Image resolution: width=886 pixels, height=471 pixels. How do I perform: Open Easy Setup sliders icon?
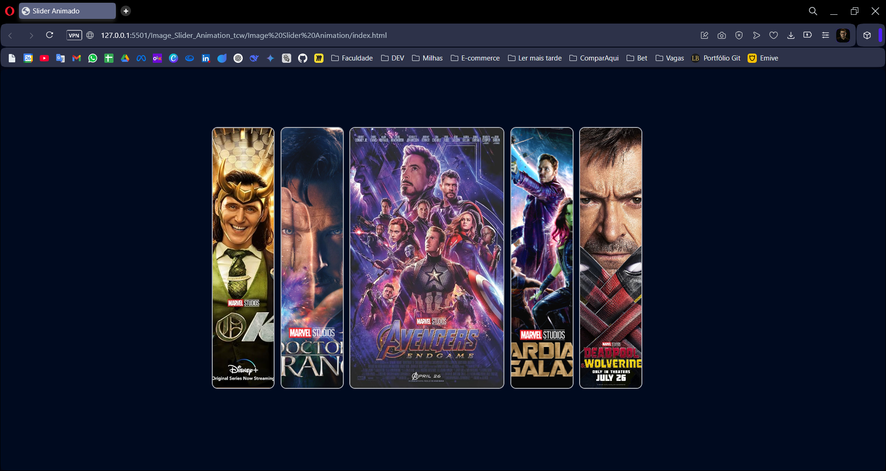click(826, 36)
